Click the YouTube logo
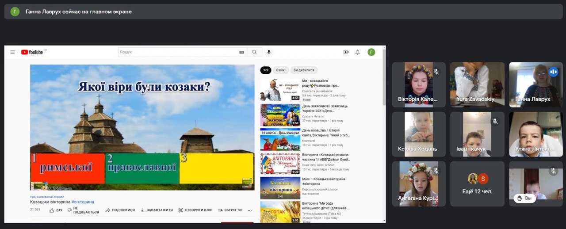Screen dimensions: 566x229 pos(32,52)
